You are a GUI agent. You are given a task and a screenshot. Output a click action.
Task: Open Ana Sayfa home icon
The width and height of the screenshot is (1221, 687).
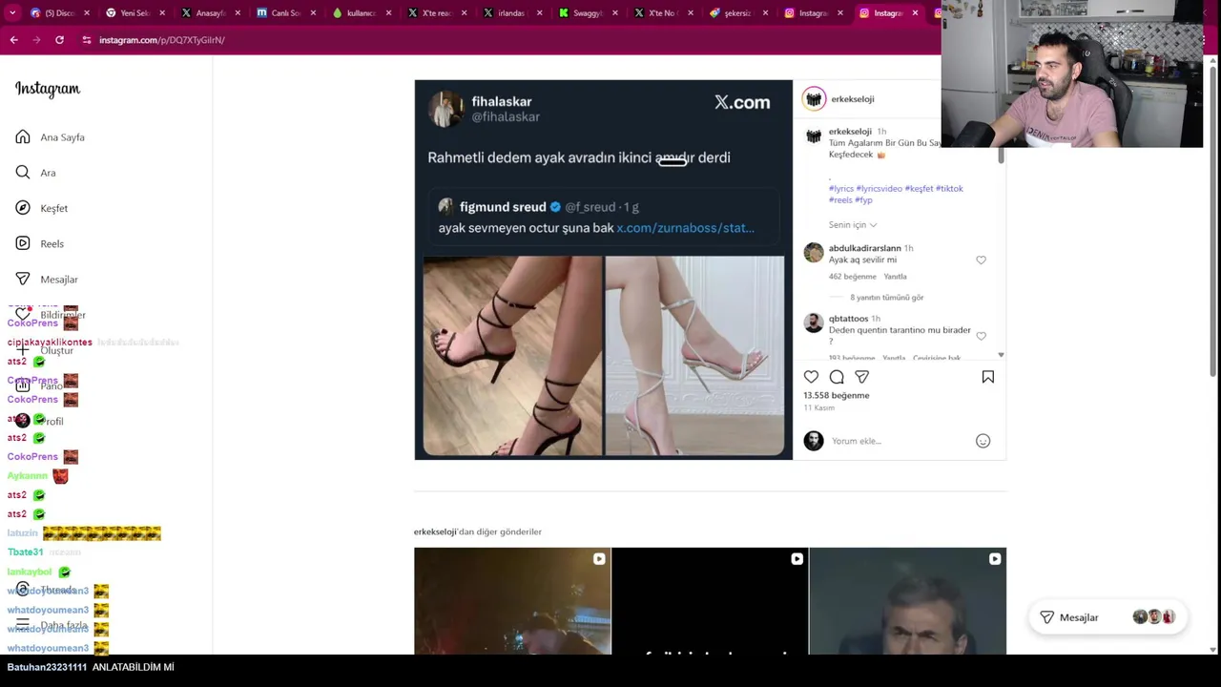[x=23, y=137]
